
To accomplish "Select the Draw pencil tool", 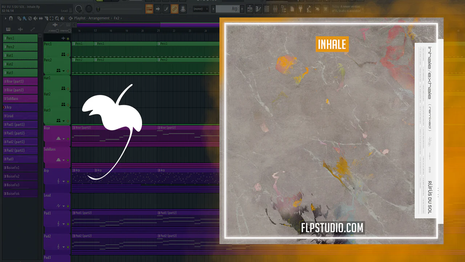I will 19,18.
